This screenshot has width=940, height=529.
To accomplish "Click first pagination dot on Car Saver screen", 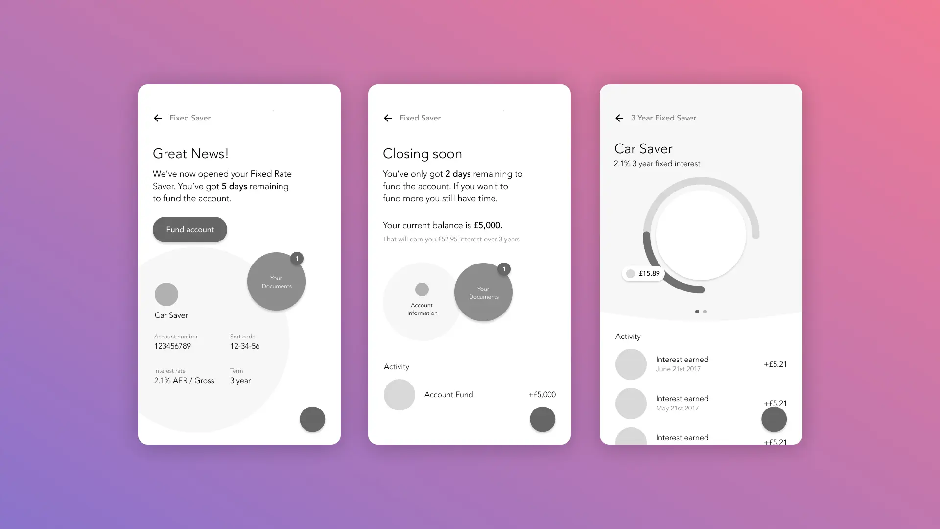I will point(697,312).
